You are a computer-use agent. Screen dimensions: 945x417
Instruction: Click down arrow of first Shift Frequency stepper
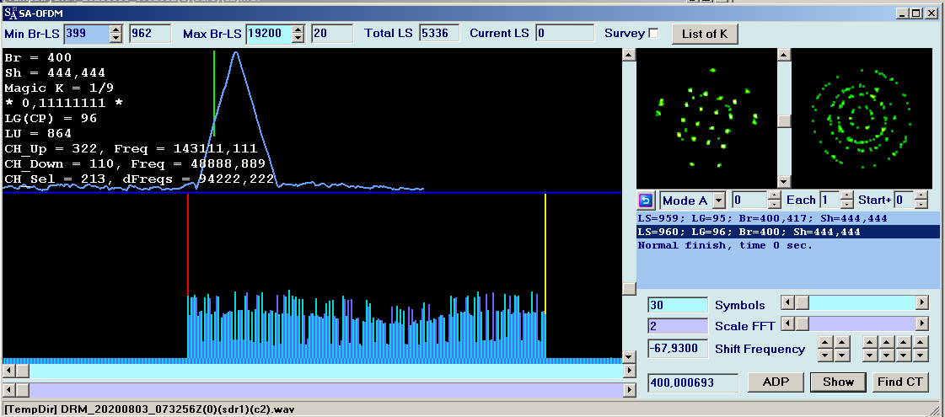point(825,356)
